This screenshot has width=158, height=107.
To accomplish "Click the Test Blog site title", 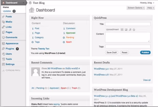I will (39, 3).
